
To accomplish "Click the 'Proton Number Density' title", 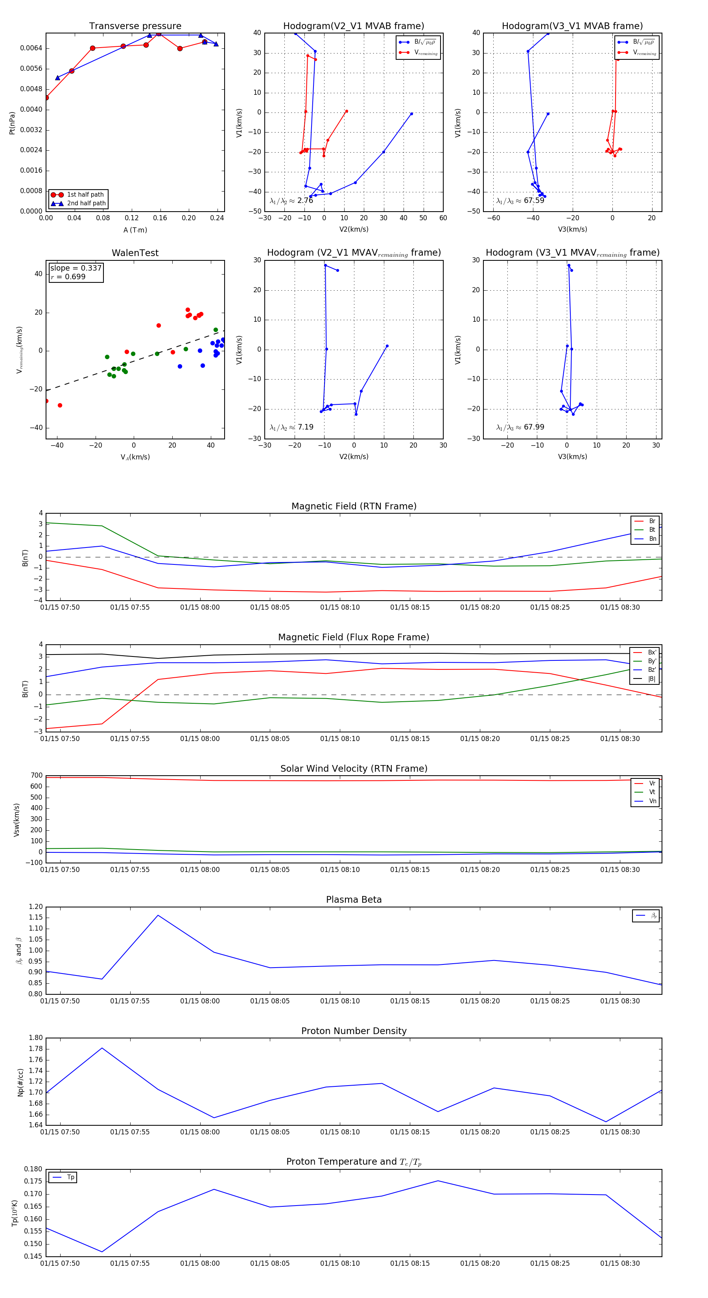I will point(354,1031).
